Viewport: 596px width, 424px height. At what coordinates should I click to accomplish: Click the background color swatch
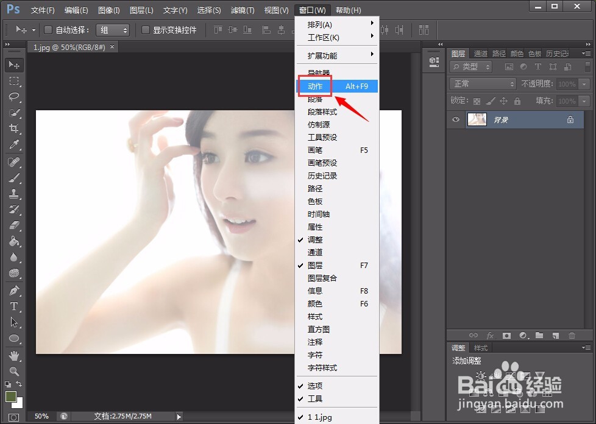coord(20,405)
